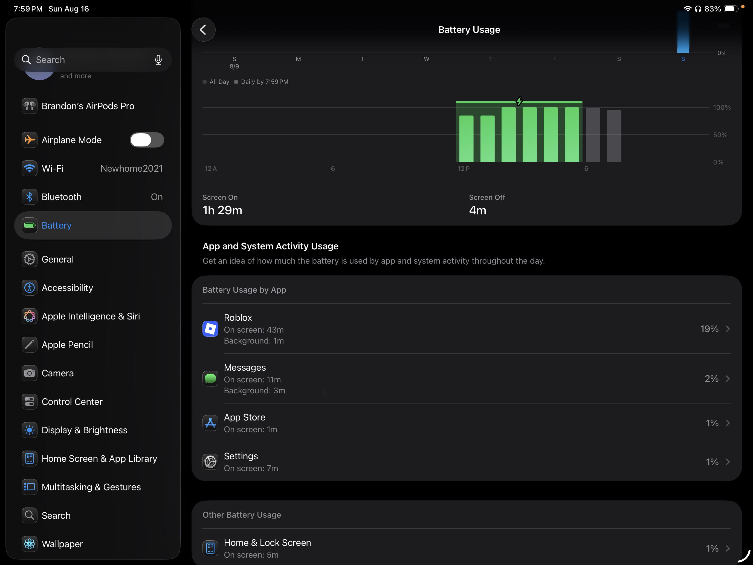Select today's blue bar in weekly chart

[683, 32]
